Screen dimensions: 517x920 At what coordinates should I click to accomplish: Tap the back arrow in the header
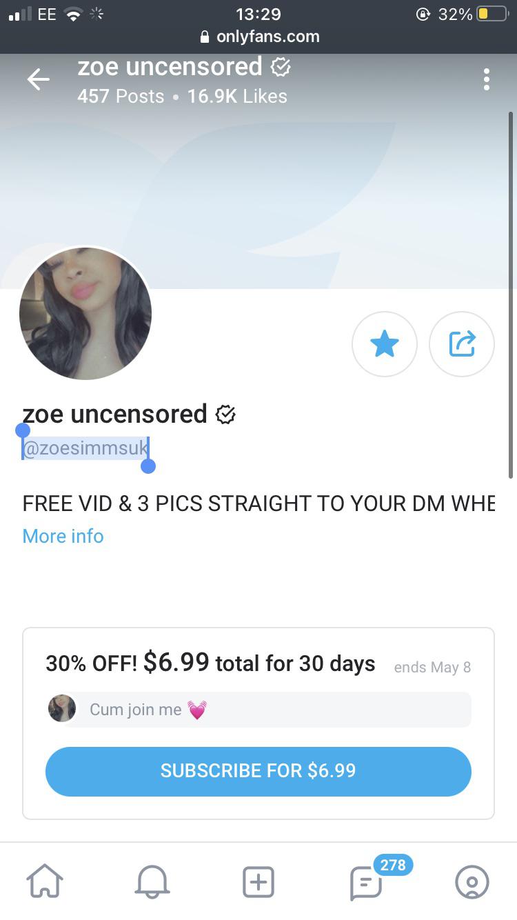(x=39, y=80)
